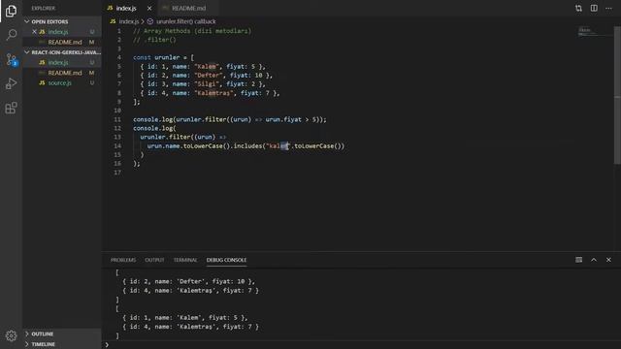Click urunler.filter() callback breadcrumb
Viewport: 621px width, 349px height.
[185, 21]
